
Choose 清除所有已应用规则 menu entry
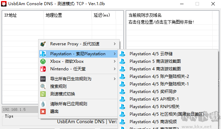[78, 104]
